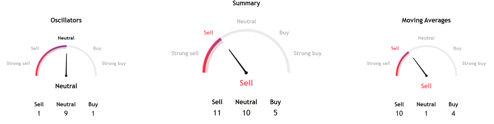
Task: Click the Moving Averages gauge needle
Action: pyautogui.click(x=420, y=67)
